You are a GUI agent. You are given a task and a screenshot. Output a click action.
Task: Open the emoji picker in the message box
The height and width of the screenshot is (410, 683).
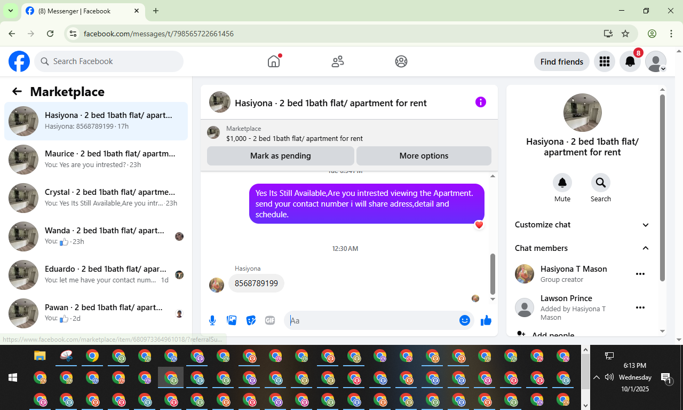pyautogui.click(x=465, y=320)
